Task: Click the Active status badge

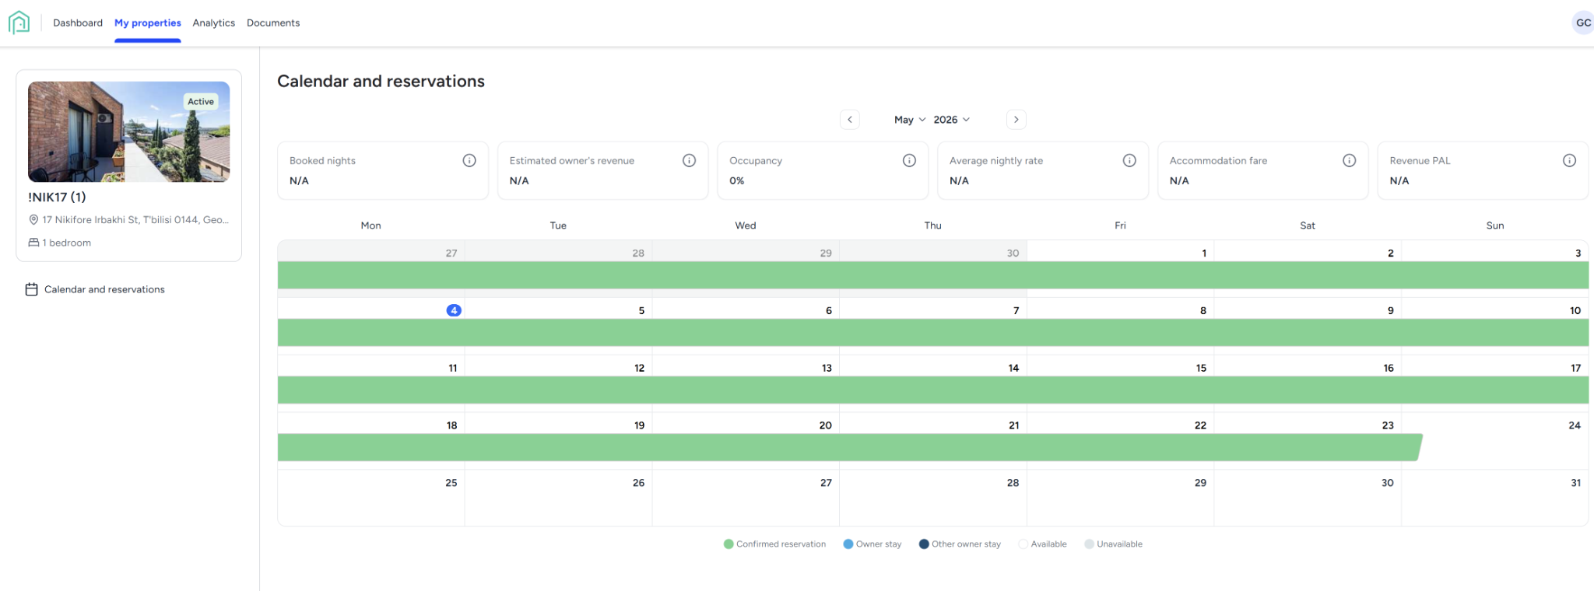Action: pyautogui.click(x=201, y=101)
